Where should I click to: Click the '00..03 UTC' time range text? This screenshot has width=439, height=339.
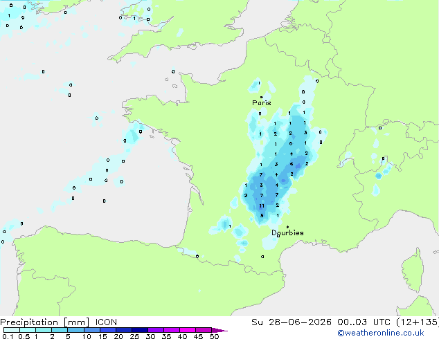pyautogui.click(x=364, y=322)
